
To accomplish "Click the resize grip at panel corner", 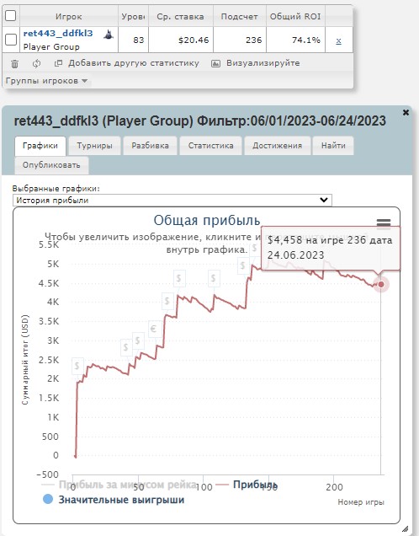I will [405, 529].
